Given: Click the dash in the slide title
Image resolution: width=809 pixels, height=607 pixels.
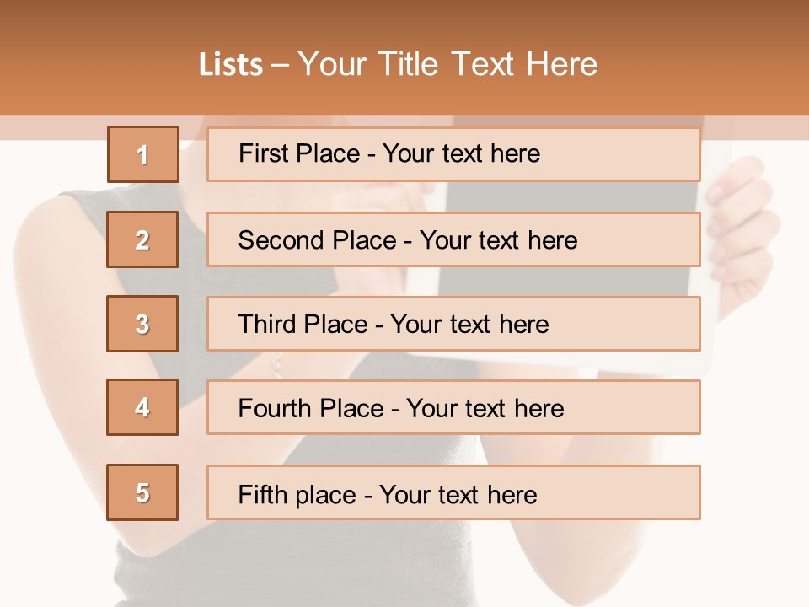Looking at the screenshot, I should (x=281, y=65).
